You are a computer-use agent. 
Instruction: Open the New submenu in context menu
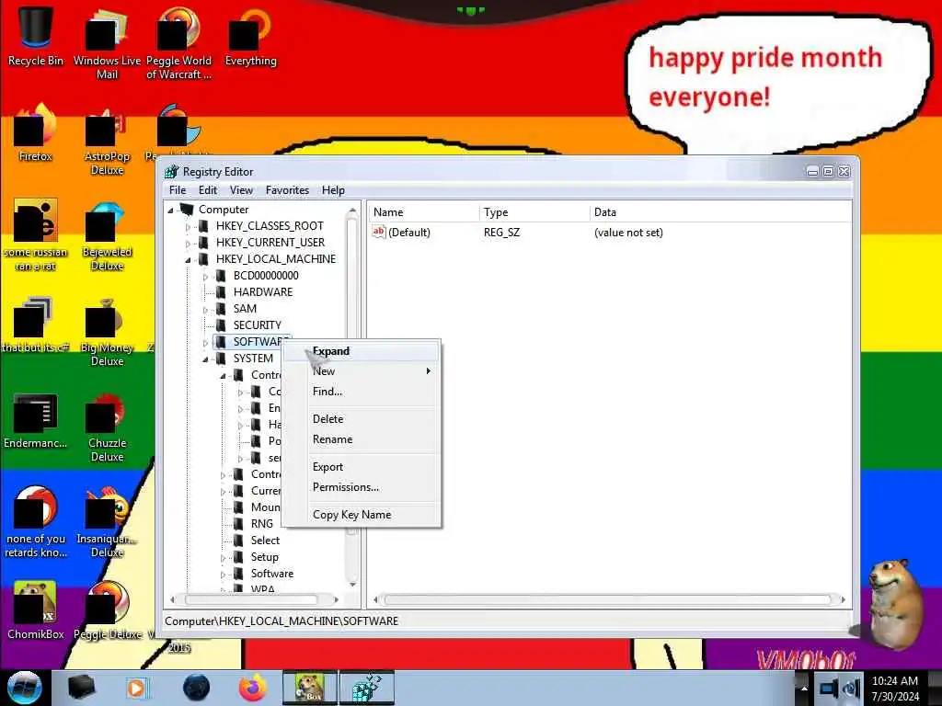point(362,371)
